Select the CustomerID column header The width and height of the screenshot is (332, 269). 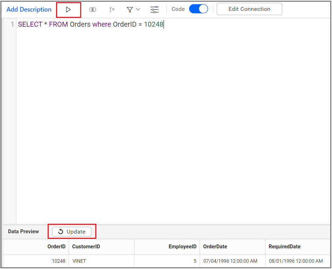tap(86, 247)
